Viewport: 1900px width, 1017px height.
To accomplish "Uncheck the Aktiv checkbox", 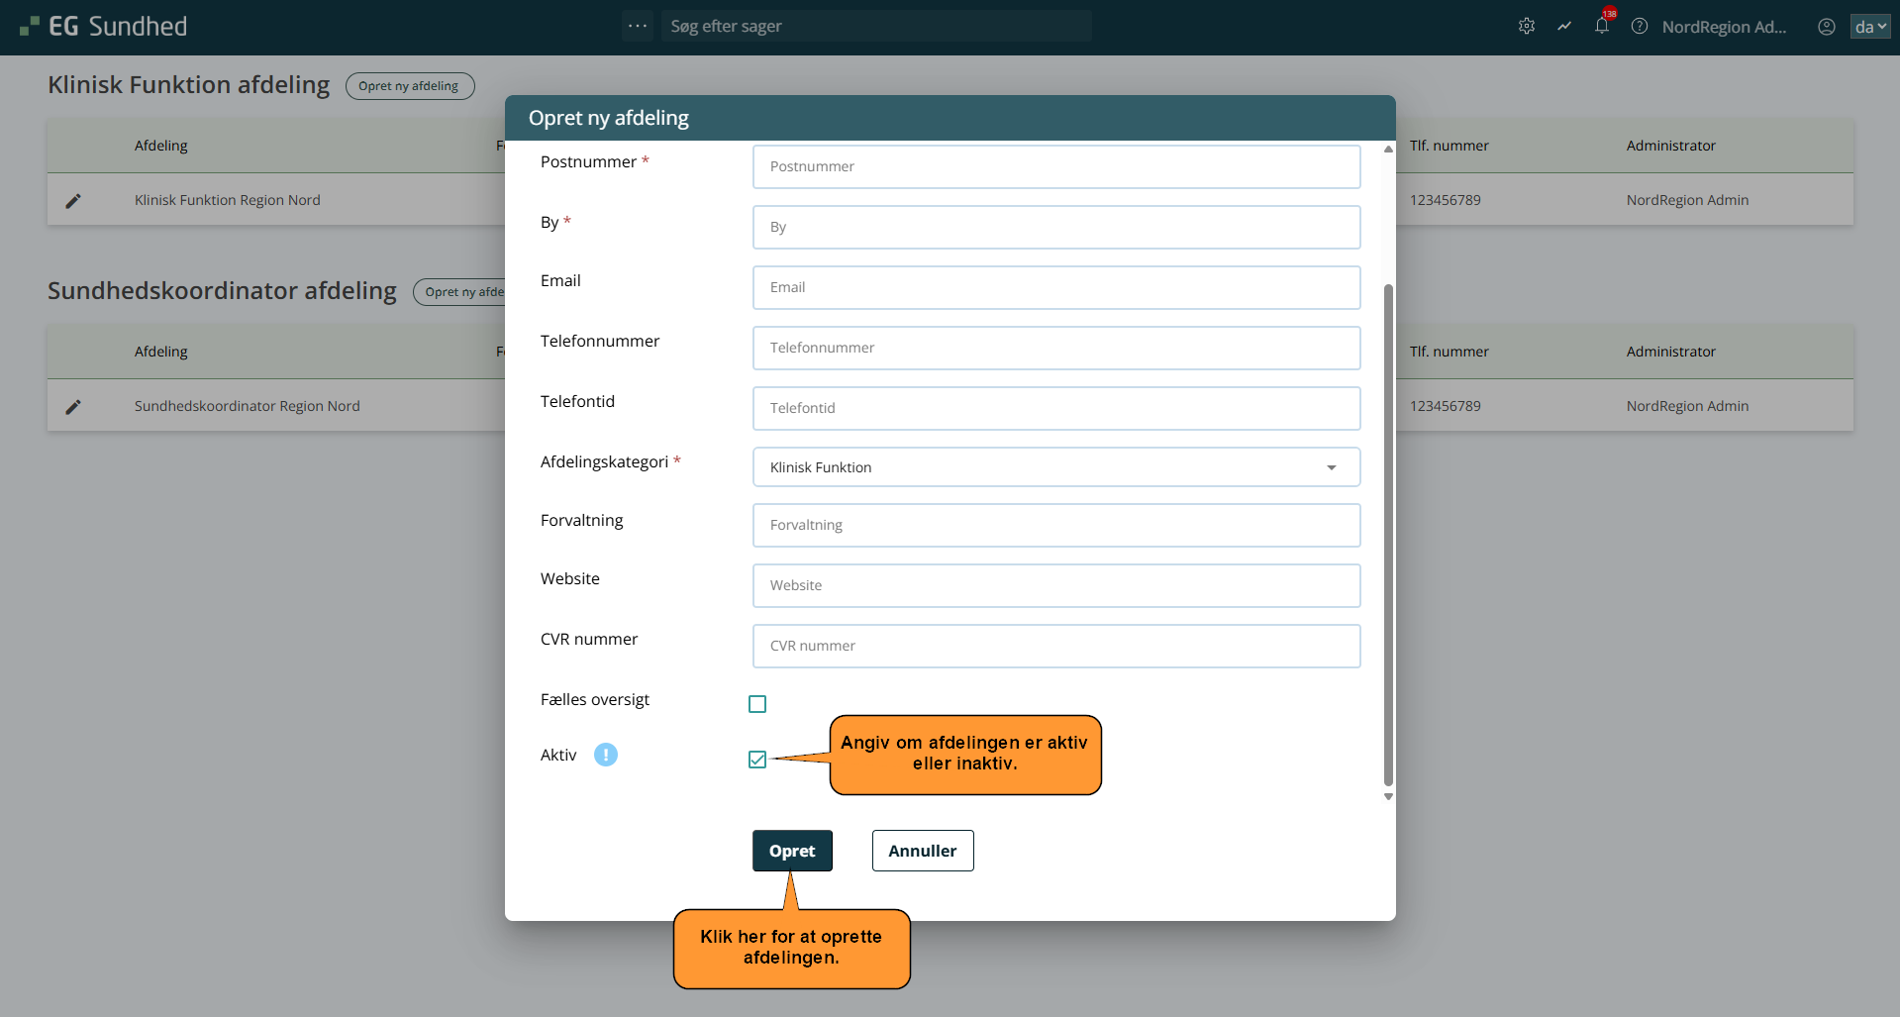I will pos(757,760).
